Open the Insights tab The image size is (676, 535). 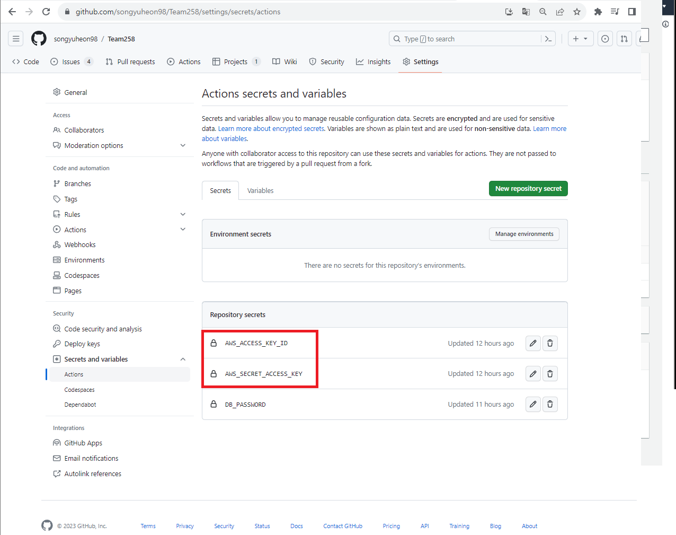[x=373, y=62]
